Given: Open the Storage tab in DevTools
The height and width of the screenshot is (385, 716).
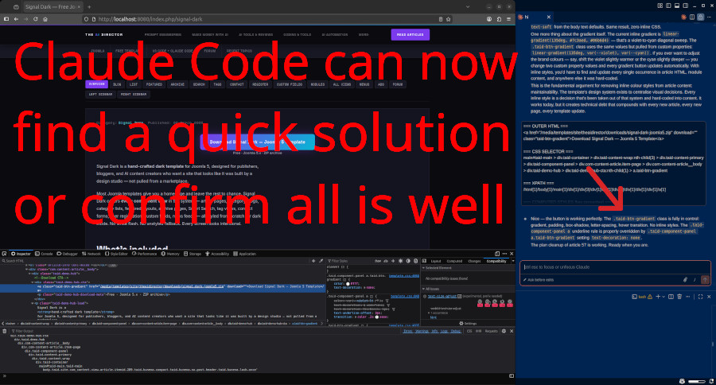Looking at the screenshot, I should click(193, 254).
